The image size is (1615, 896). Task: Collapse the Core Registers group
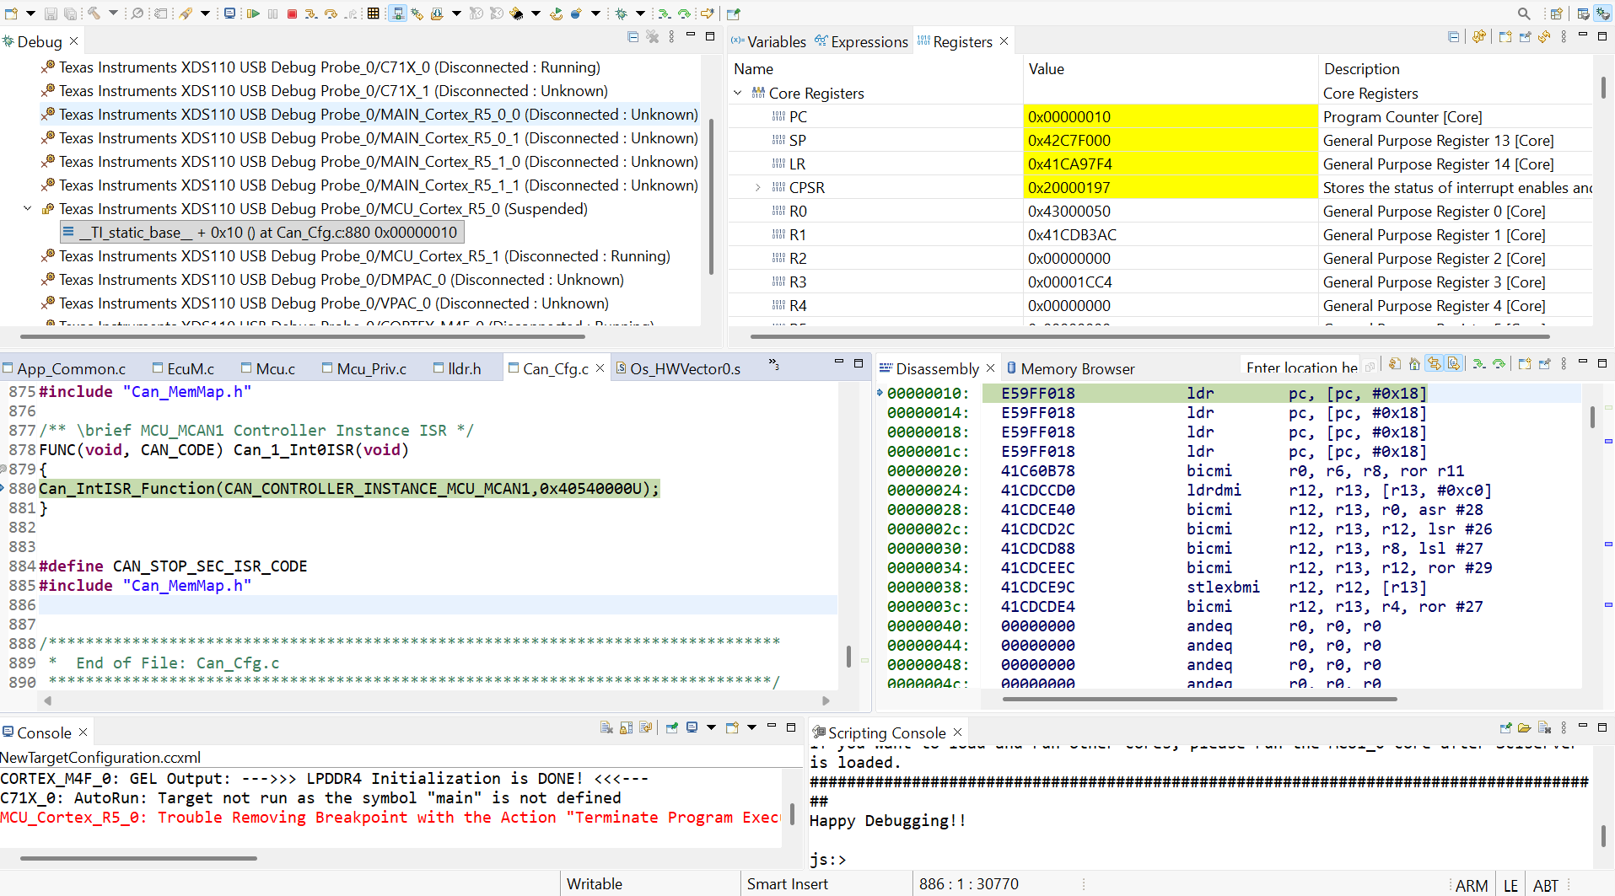pos(738,93)
